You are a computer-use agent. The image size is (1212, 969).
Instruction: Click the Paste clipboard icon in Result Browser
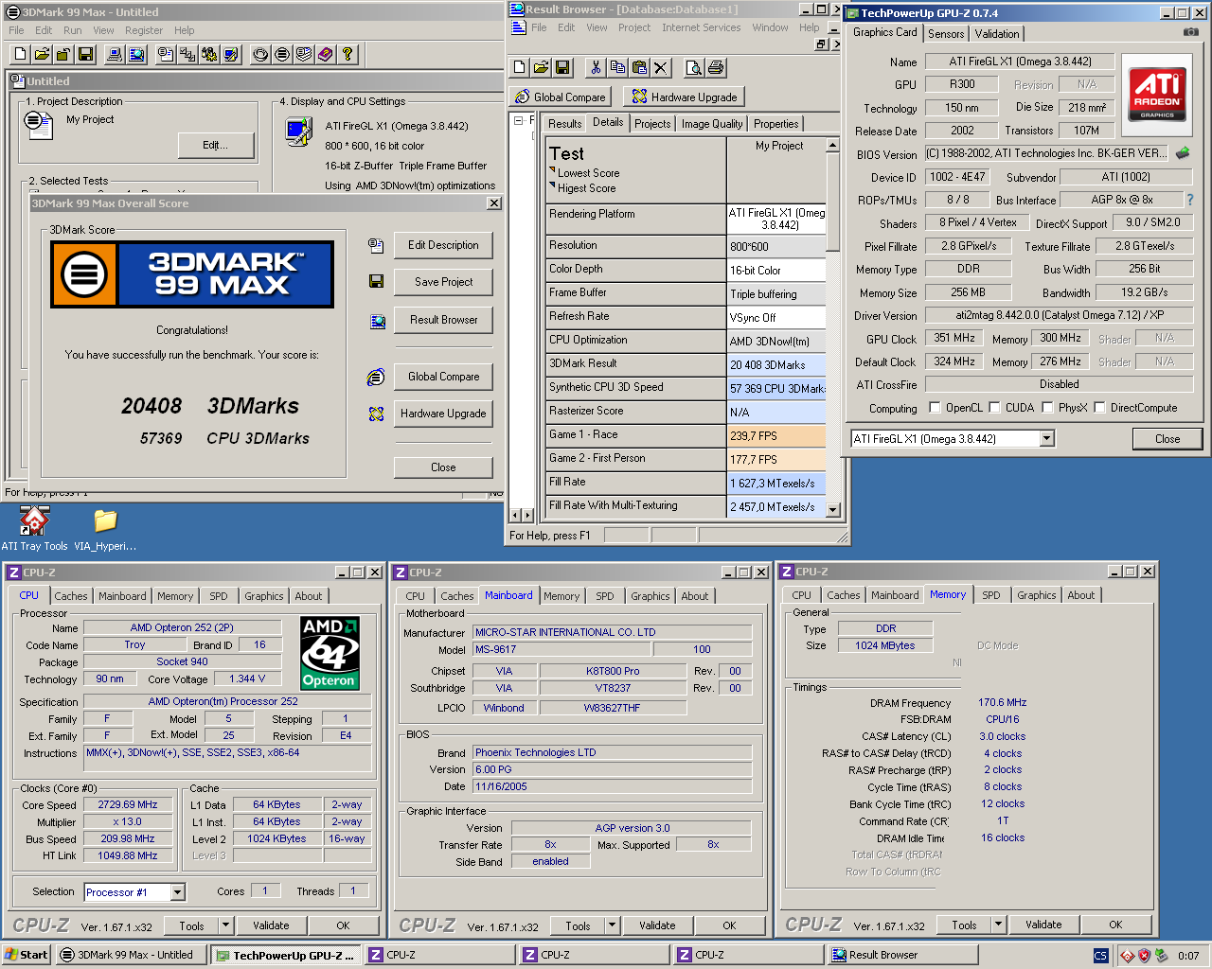[639, 67]
